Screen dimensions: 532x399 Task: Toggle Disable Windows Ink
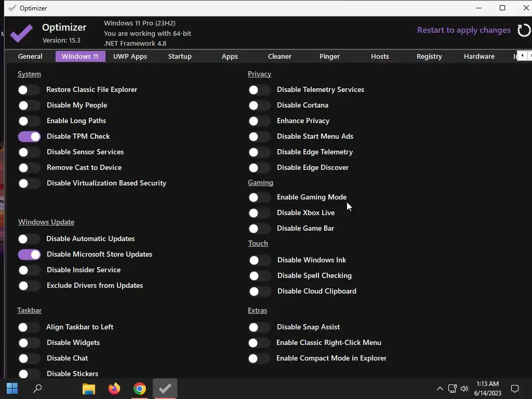[260, 260]
